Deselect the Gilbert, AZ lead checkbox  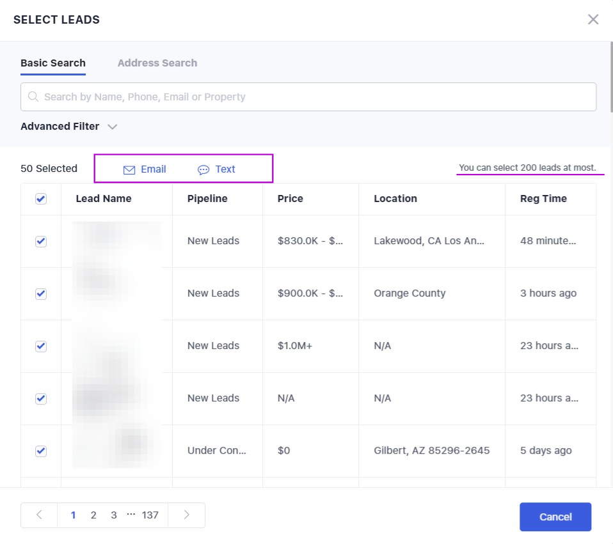(x=41, y=451)
